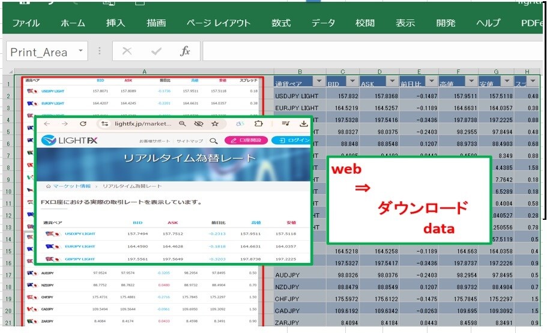
Task: Click EURJPY LIGHT link in browser table
Action: [x=80, y=246]
